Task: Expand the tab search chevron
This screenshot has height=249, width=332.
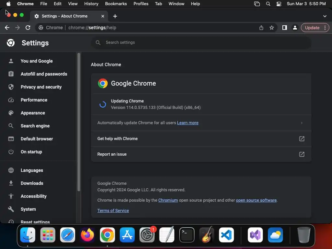Action: tap(325, 16)
